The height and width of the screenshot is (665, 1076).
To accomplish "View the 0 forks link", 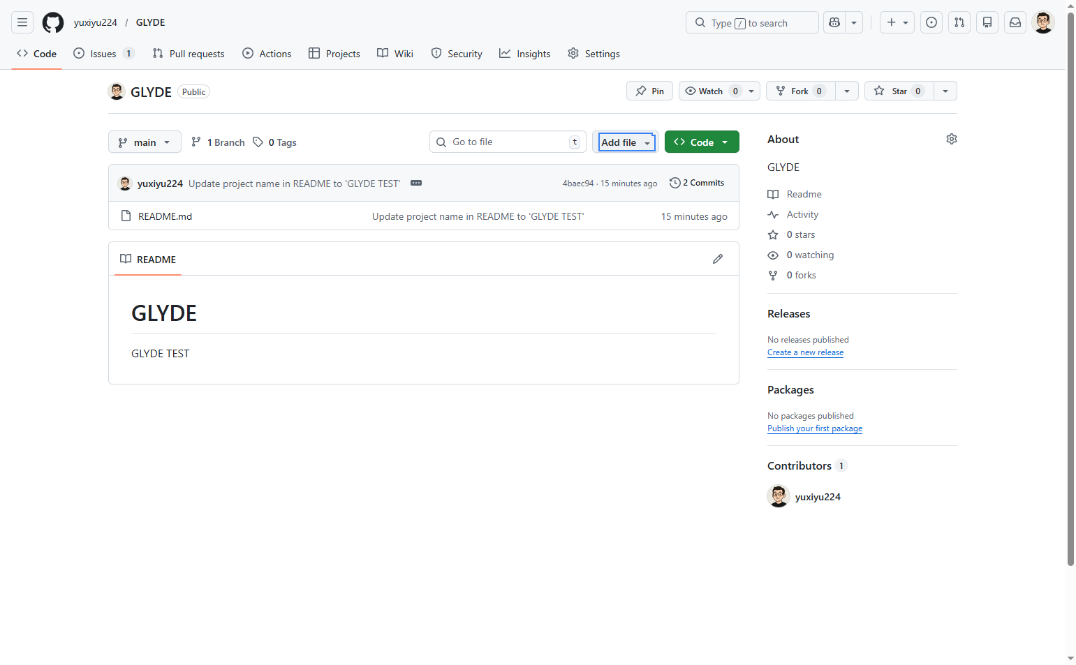I will (792, 275).
